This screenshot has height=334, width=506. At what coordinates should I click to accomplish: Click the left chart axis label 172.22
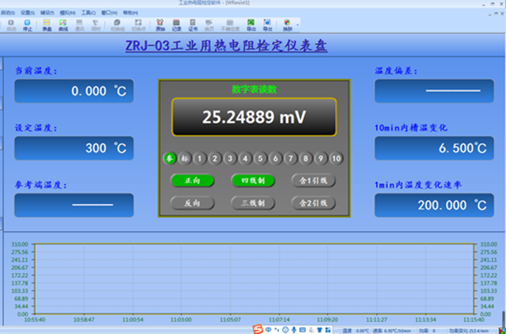(x=21, y=275)
